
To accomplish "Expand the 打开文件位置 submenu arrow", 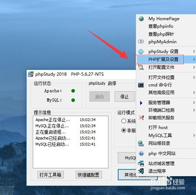I will [194, 77].
